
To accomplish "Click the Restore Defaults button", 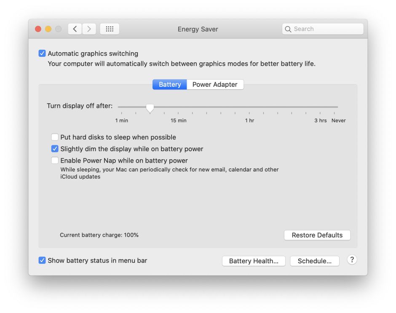I will (317, 235).
